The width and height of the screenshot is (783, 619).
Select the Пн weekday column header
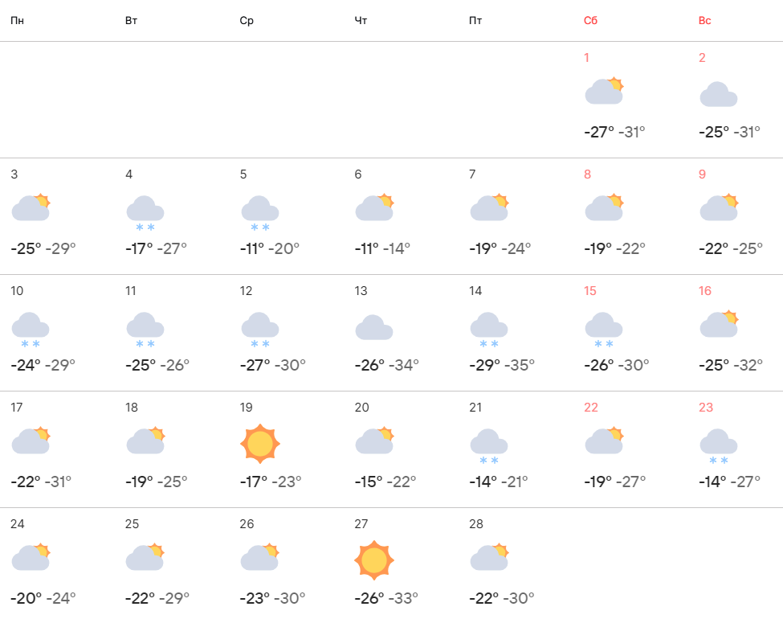point(17,20)
